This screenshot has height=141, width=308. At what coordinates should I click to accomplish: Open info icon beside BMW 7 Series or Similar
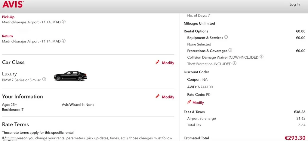click(44, 80)
